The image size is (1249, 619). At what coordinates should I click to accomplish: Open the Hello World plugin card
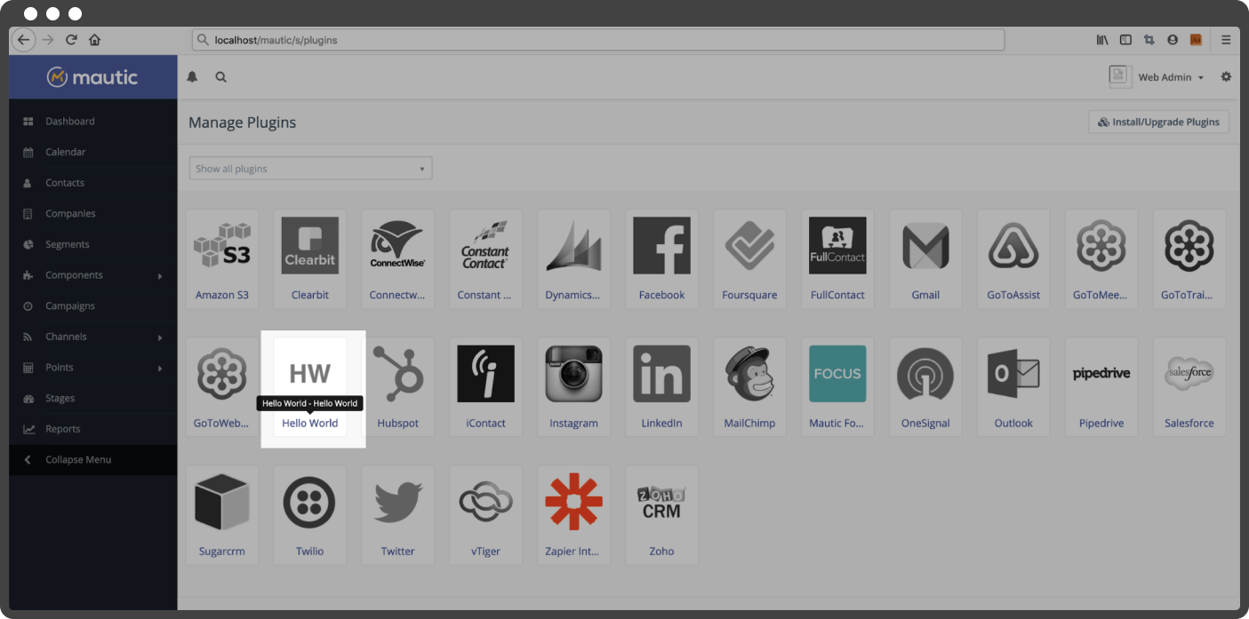310,386
